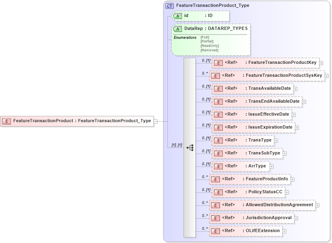Image resolution: width=332 pixels, height=243 pixels.
Task: Select the A icon of the id attribute
Action: coord(177,16)
